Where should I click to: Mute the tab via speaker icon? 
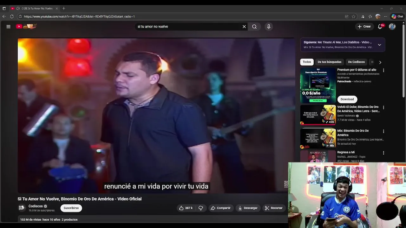(18, 8)
